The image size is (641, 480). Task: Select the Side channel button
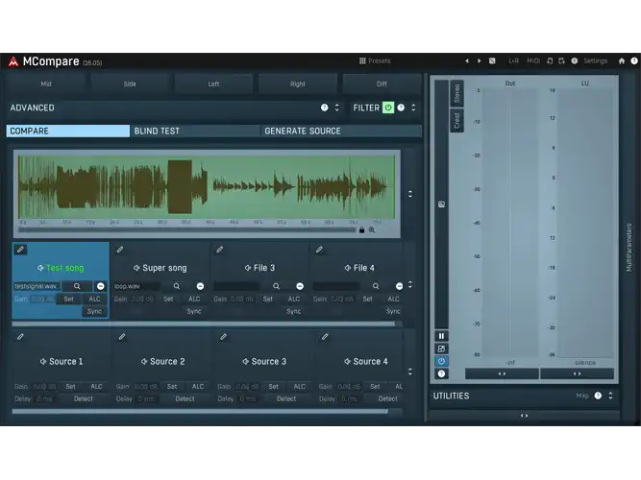point(130,84)
